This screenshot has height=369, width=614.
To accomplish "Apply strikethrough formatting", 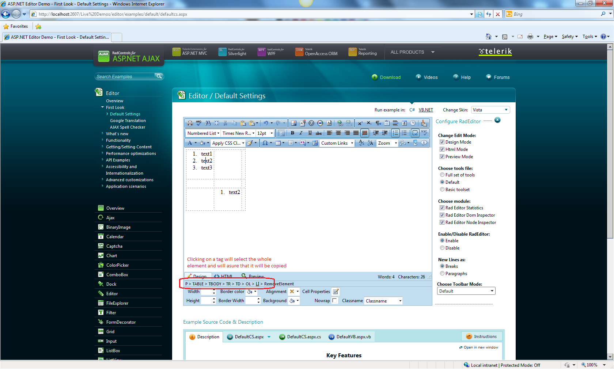I will 319,133.
